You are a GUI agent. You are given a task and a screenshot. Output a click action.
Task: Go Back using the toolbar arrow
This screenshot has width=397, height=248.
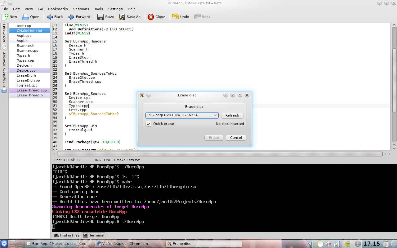click(55, 17)
